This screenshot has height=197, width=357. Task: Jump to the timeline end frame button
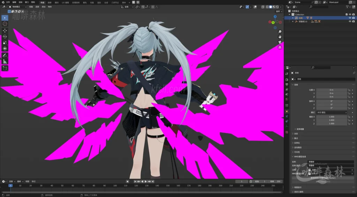click(x=153, y=182)
